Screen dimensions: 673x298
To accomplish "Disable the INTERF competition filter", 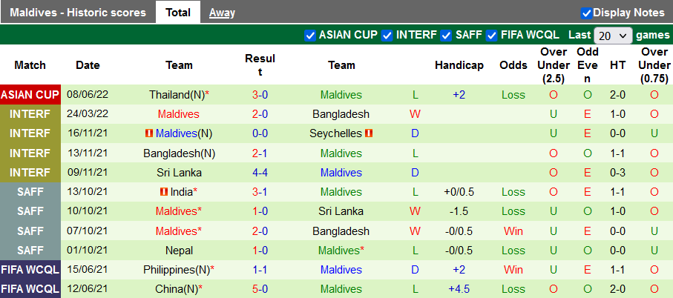I will [387, 35].
